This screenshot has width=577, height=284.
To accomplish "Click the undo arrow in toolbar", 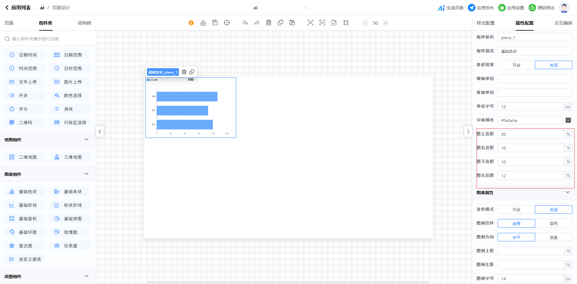I will point(245,23).
